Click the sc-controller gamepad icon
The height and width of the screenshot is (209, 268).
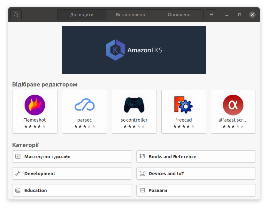point(134,105)
